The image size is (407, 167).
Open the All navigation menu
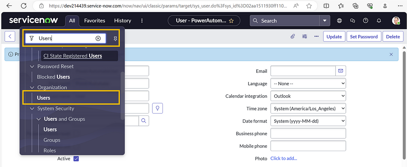click(x=72, y=21)
